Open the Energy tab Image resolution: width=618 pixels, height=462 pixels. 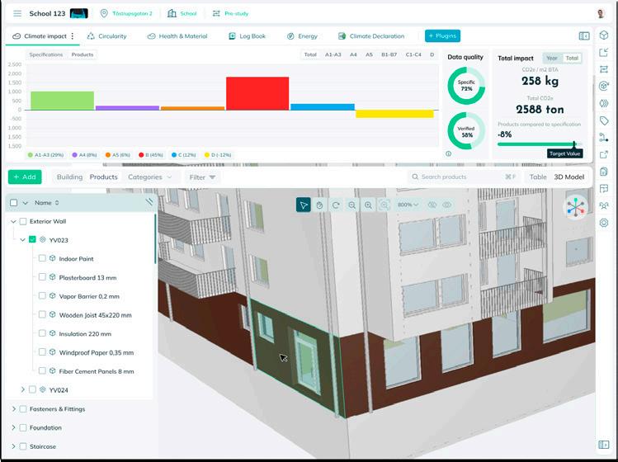[x=302, y=35]
